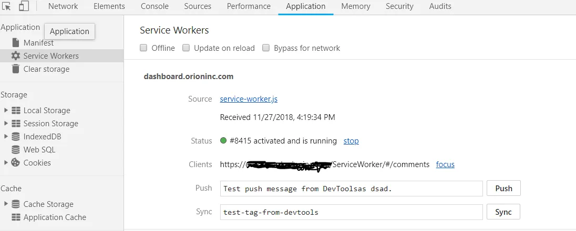Toggle Bypass for network checkbox
The height and width of the screenshot is (231, 576).
pos(266,48)
